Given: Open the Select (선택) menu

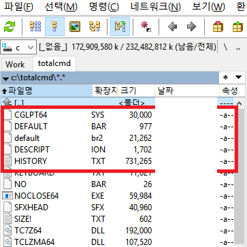Looking at the screenshot, I should (61, 7).
